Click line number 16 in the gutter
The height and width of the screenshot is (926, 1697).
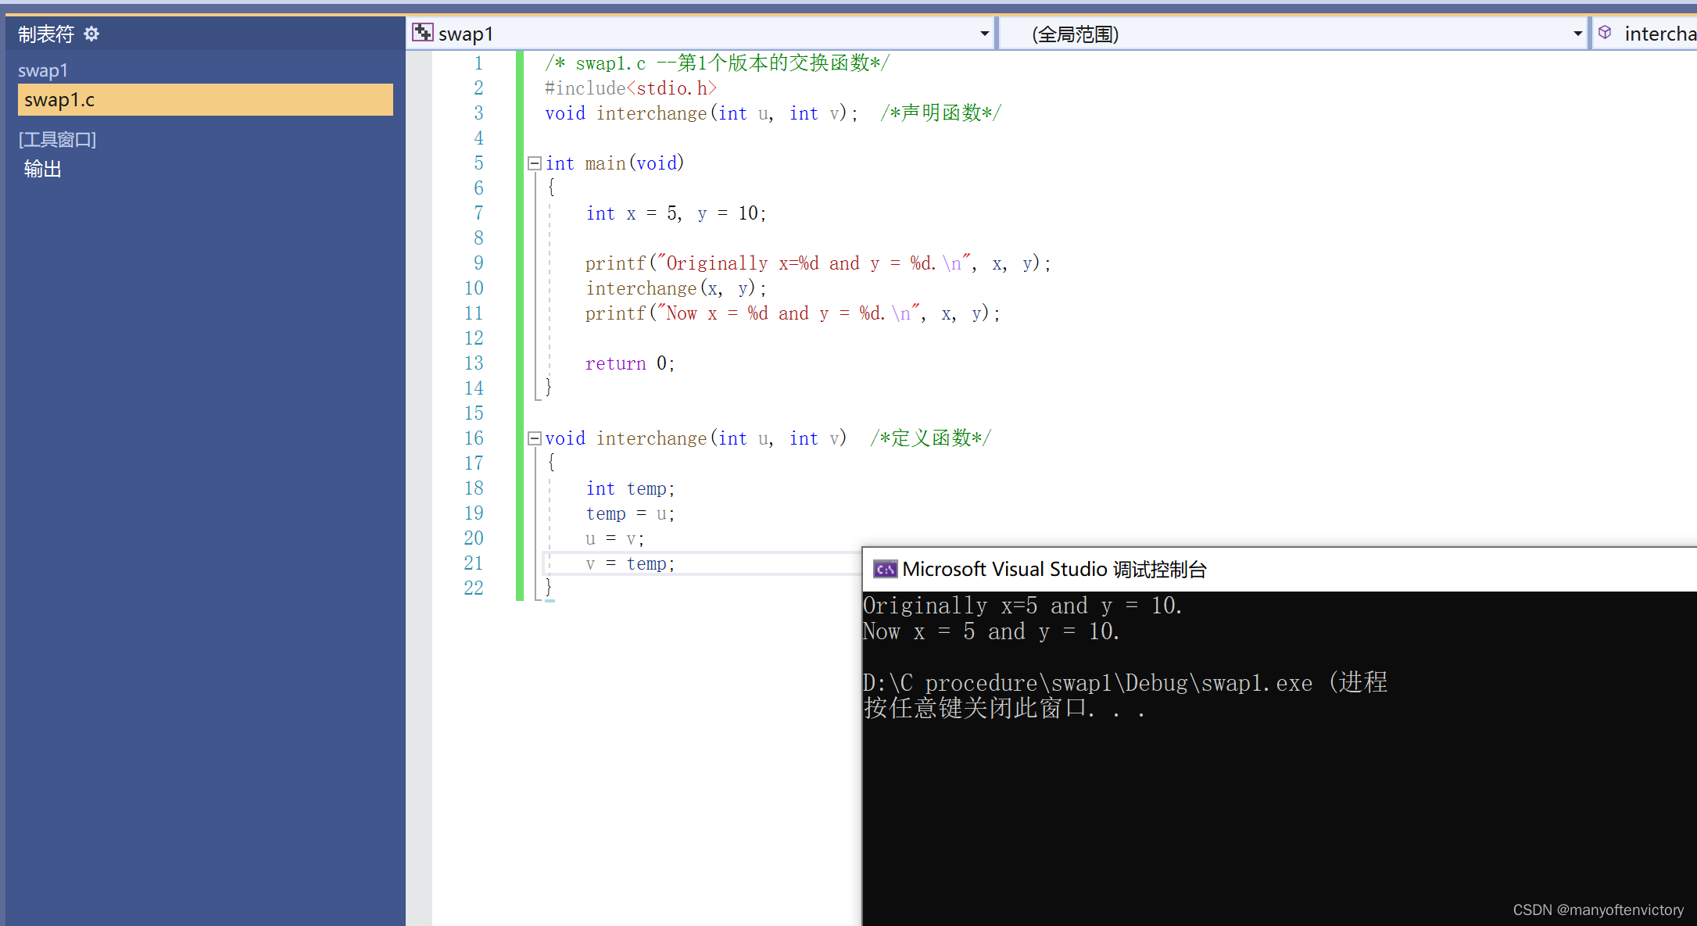[x=474, y=438]
